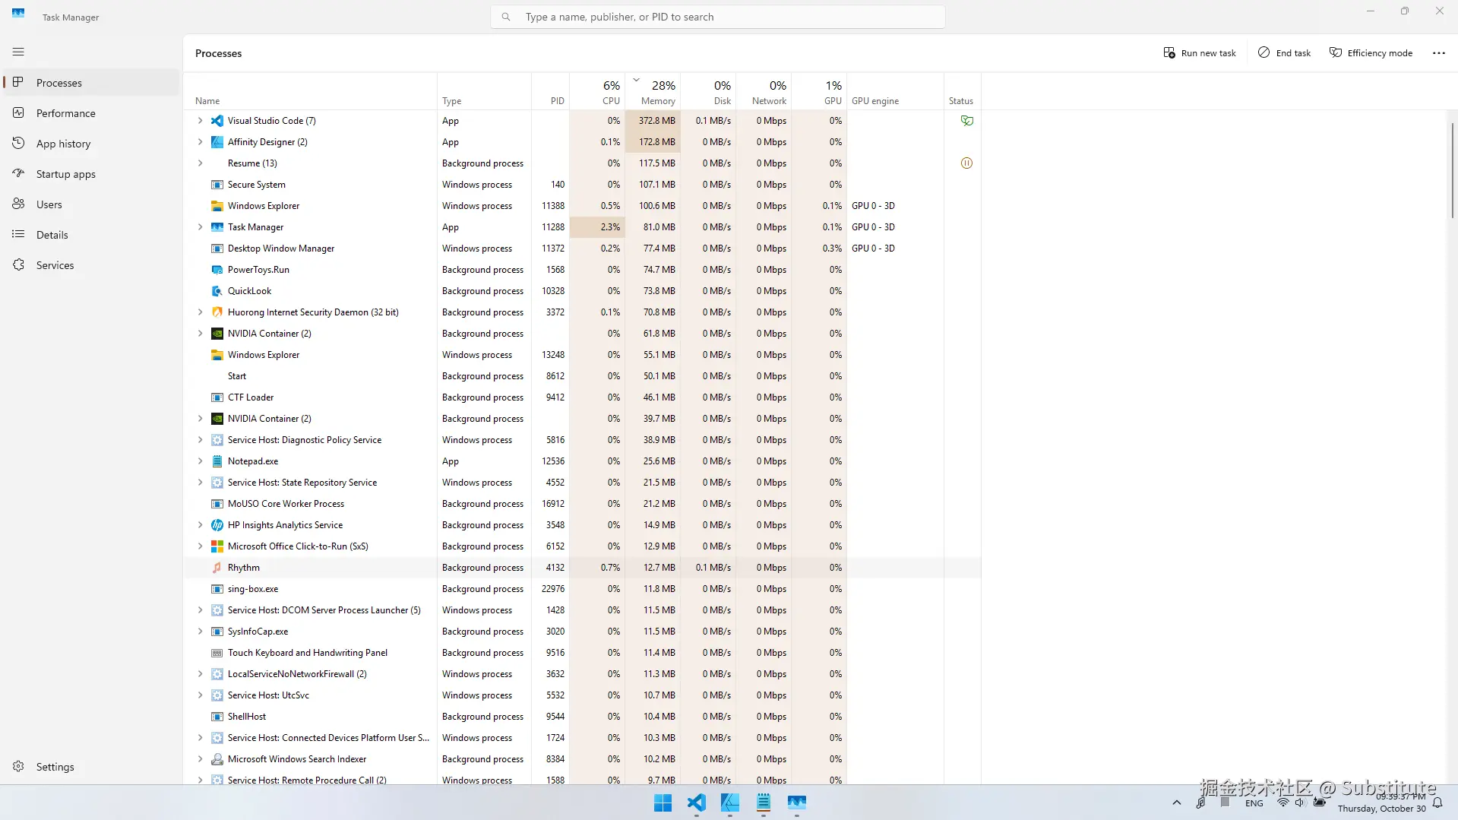The height and width of the screenshot is (820, 1458).
Task: Click the Rhythm process music icon
Action: coord(217,568)
